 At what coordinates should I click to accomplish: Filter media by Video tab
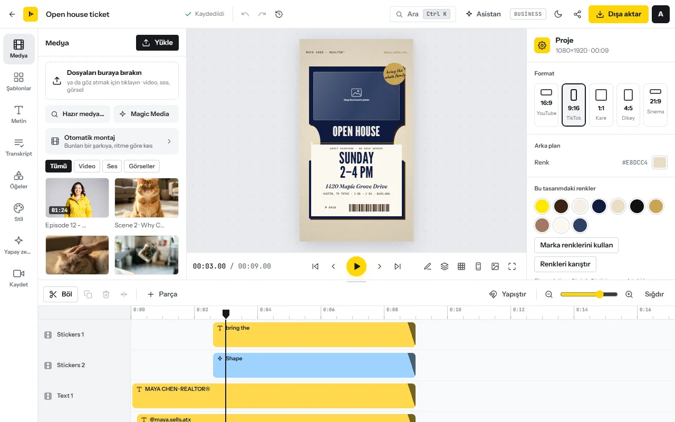coord(87,166)
